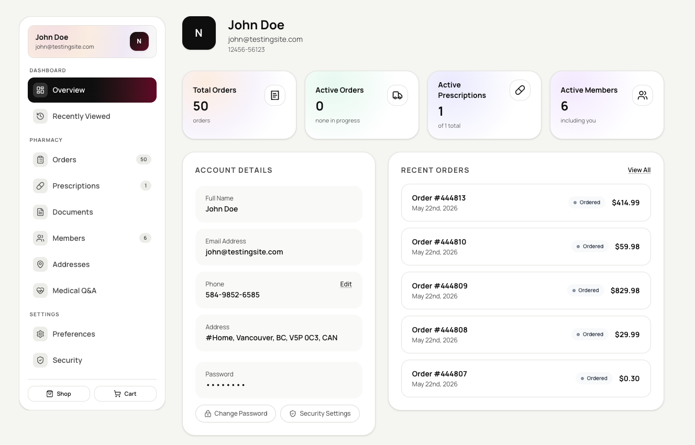Click the Active Members people icon

pos(643,95)
